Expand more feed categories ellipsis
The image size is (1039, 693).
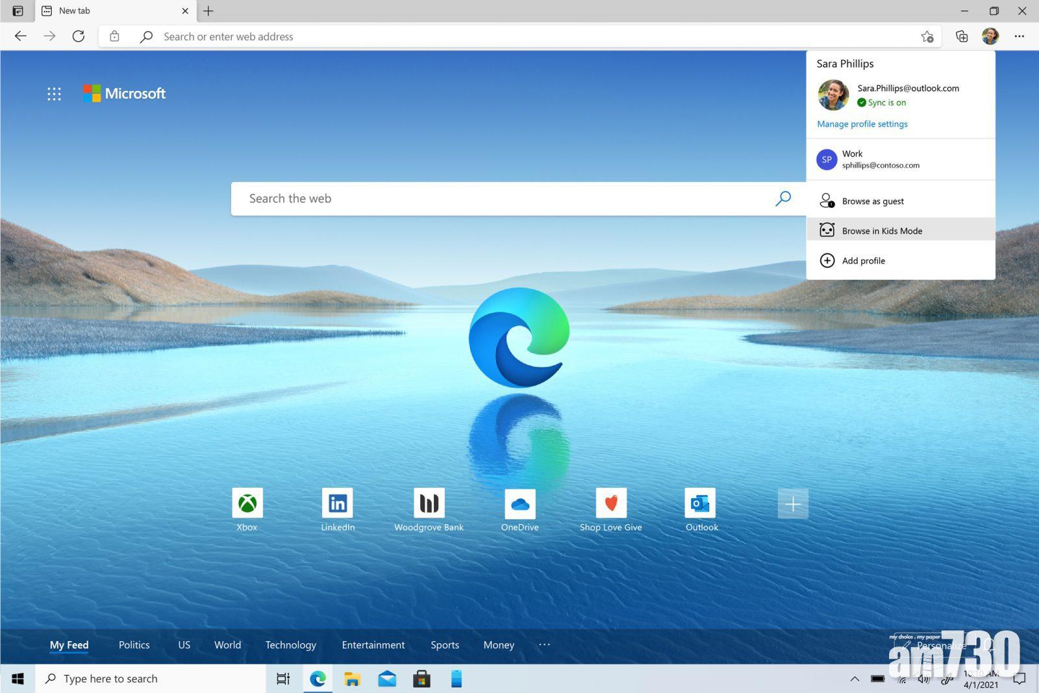[x=544, y=644]
